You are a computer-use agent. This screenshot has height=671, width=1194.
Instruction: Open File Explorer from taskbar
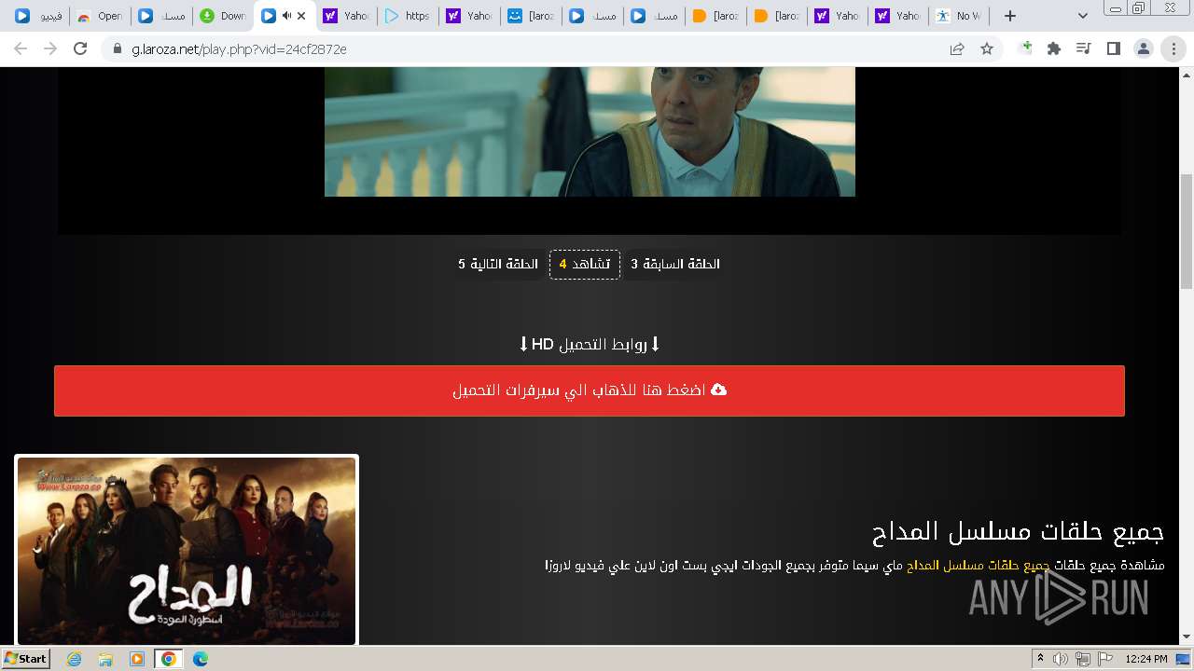105,659
